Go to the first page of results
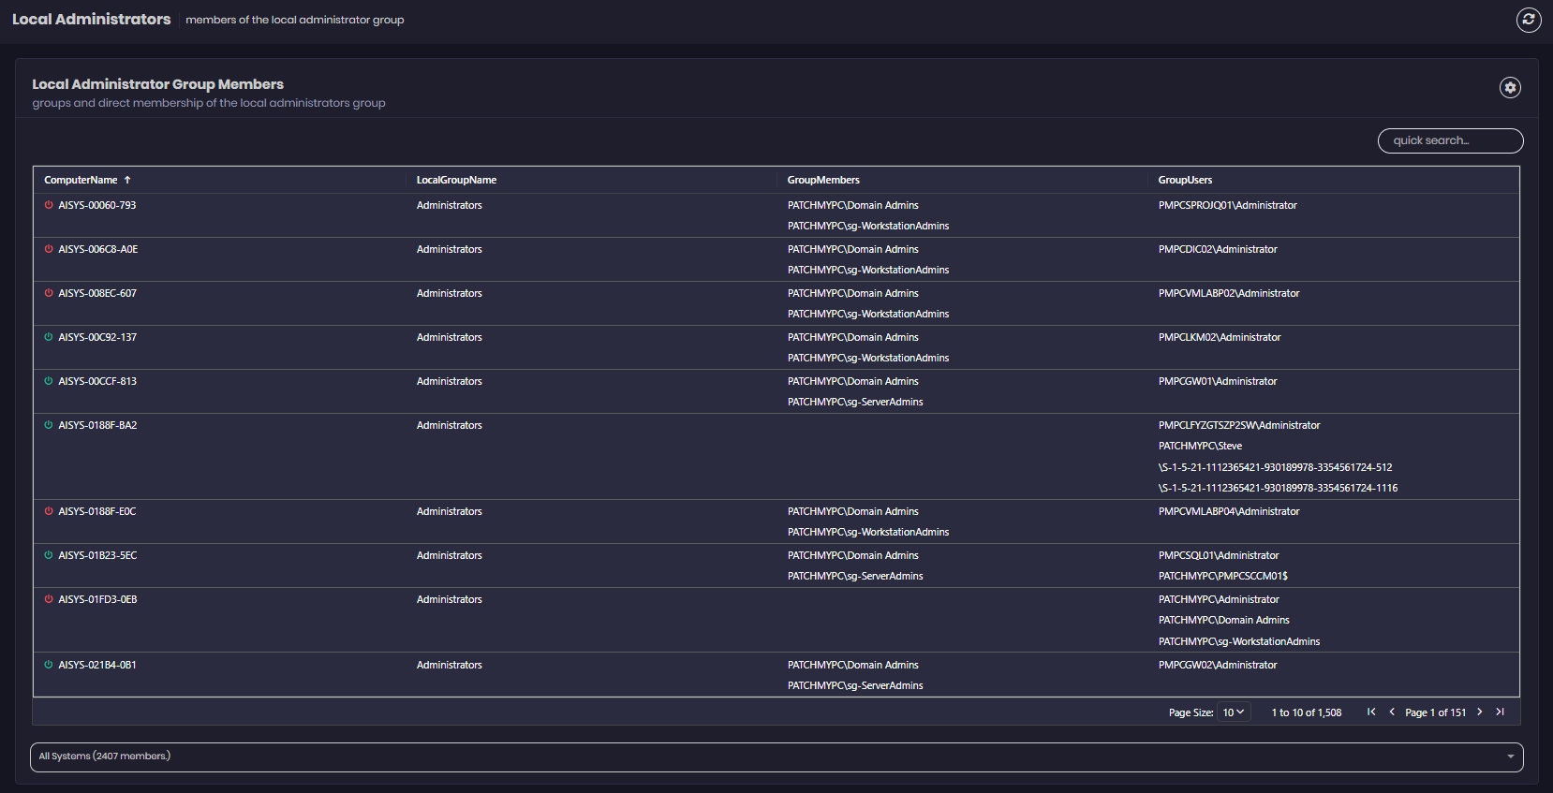The height and width of the screenshot is (793, 1553). coord(1371,712)
